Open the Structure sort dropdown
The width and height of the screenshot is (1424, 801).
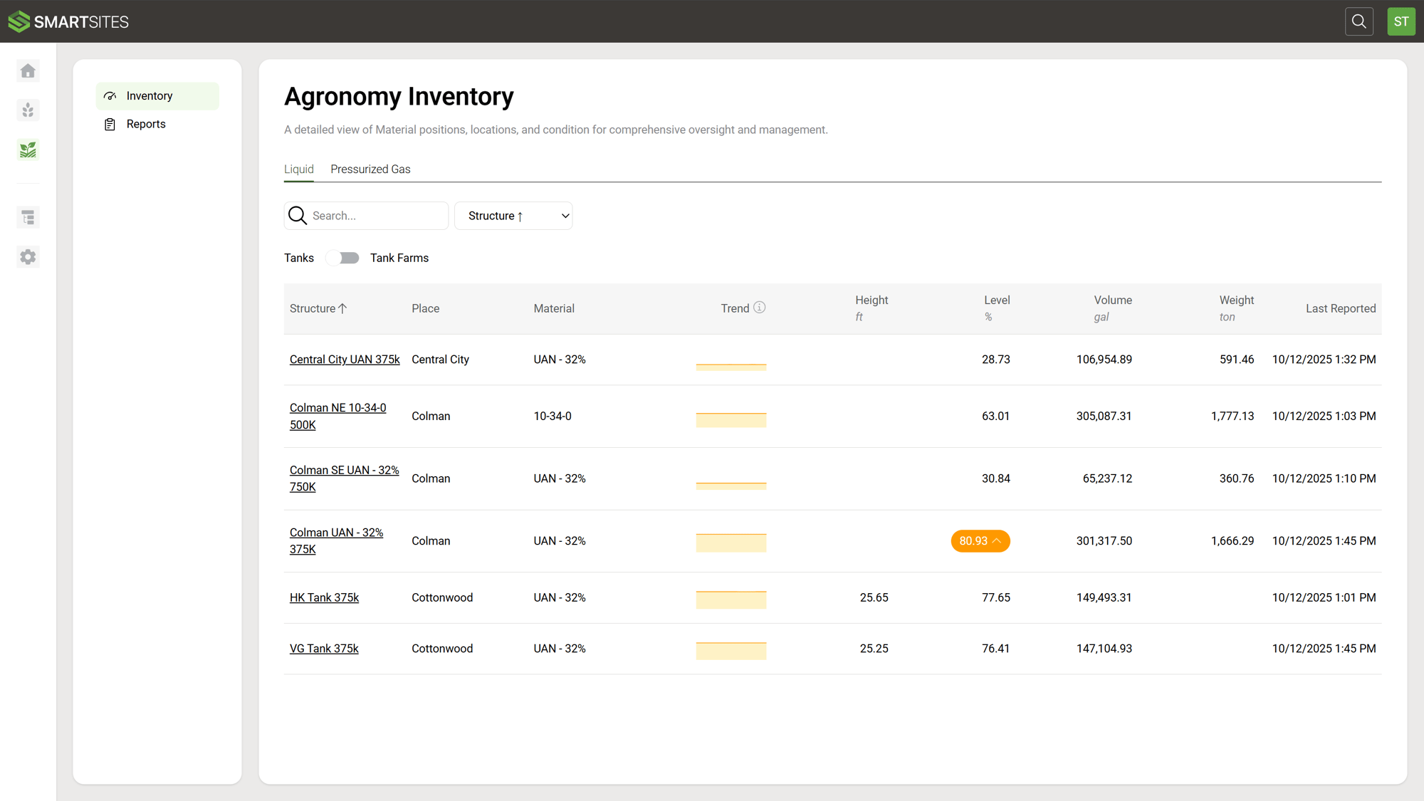point(513,216)
